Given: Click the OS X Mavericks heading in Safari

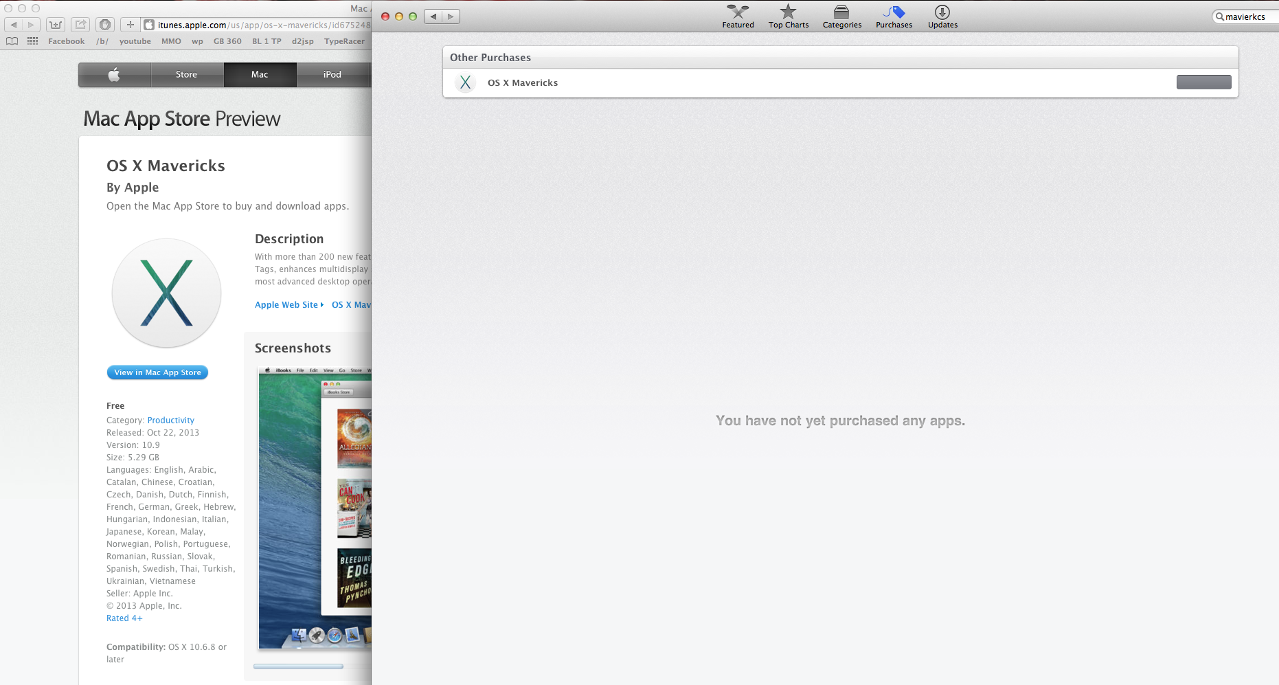Looking at the screenshot, I should tap(166, 166).
